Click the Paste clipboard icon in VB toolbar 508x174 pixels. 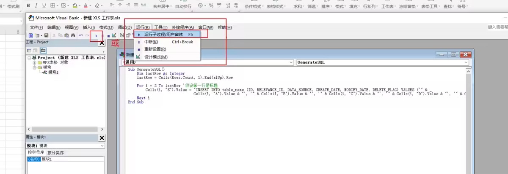[x=66, y=35]
